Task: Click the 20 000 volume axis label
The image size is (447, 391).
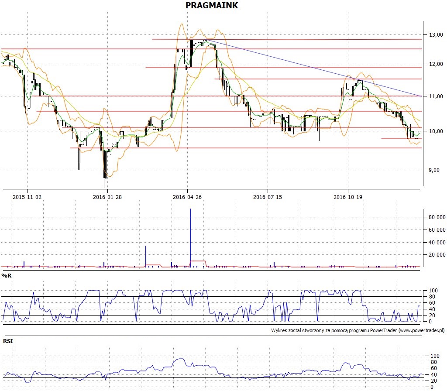Action: click(437, 255)
